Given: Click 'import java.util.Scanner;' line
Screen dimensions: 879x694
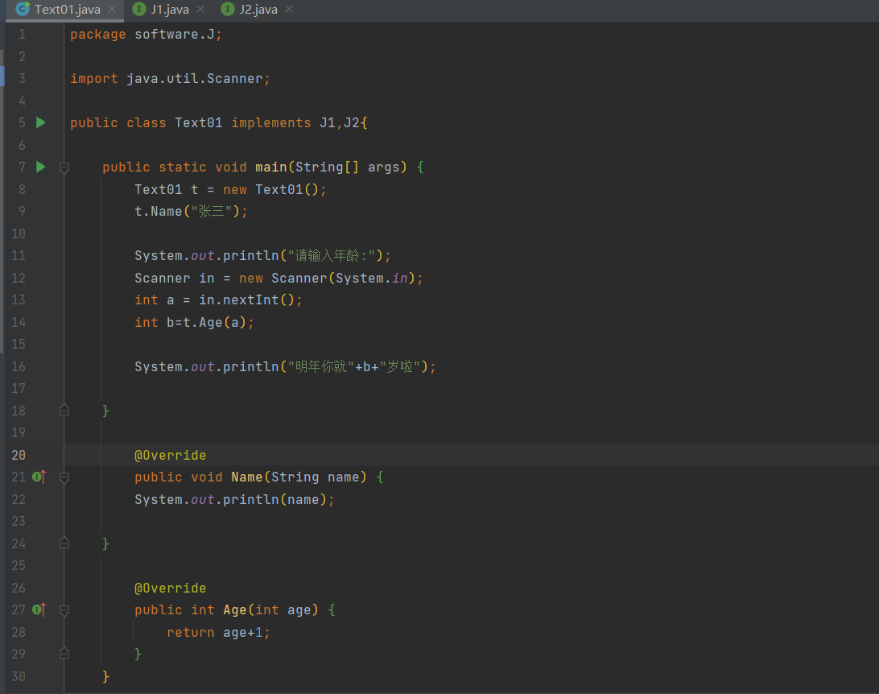Looking at the screenshot, I should [x=170, y=78].
